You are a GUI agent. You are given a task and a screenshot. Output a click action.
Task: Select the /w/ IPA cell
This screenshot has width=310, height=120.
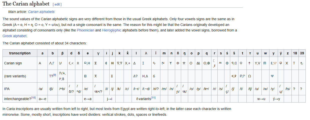click(x=265, y=89)
